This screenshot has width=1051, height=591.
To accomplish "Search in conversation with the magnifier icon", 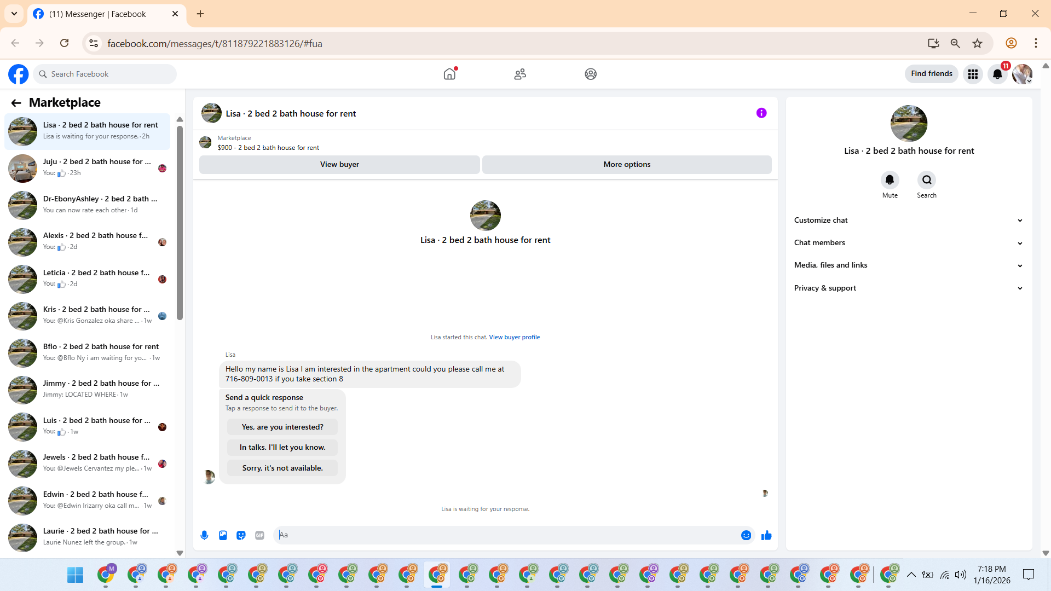I will point(927,180).
